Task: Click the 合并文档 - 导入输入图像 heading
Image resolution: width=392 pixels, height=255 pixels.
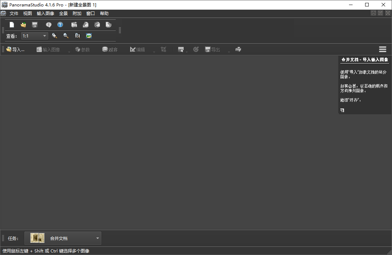Action: [365, 60]
